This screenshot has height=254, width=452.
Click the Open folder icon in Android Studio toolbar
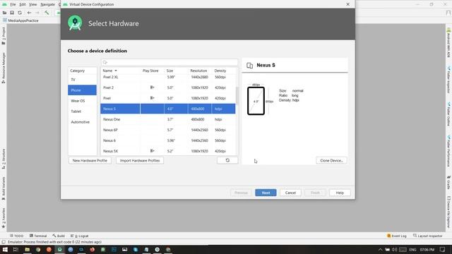click(4, 13)
